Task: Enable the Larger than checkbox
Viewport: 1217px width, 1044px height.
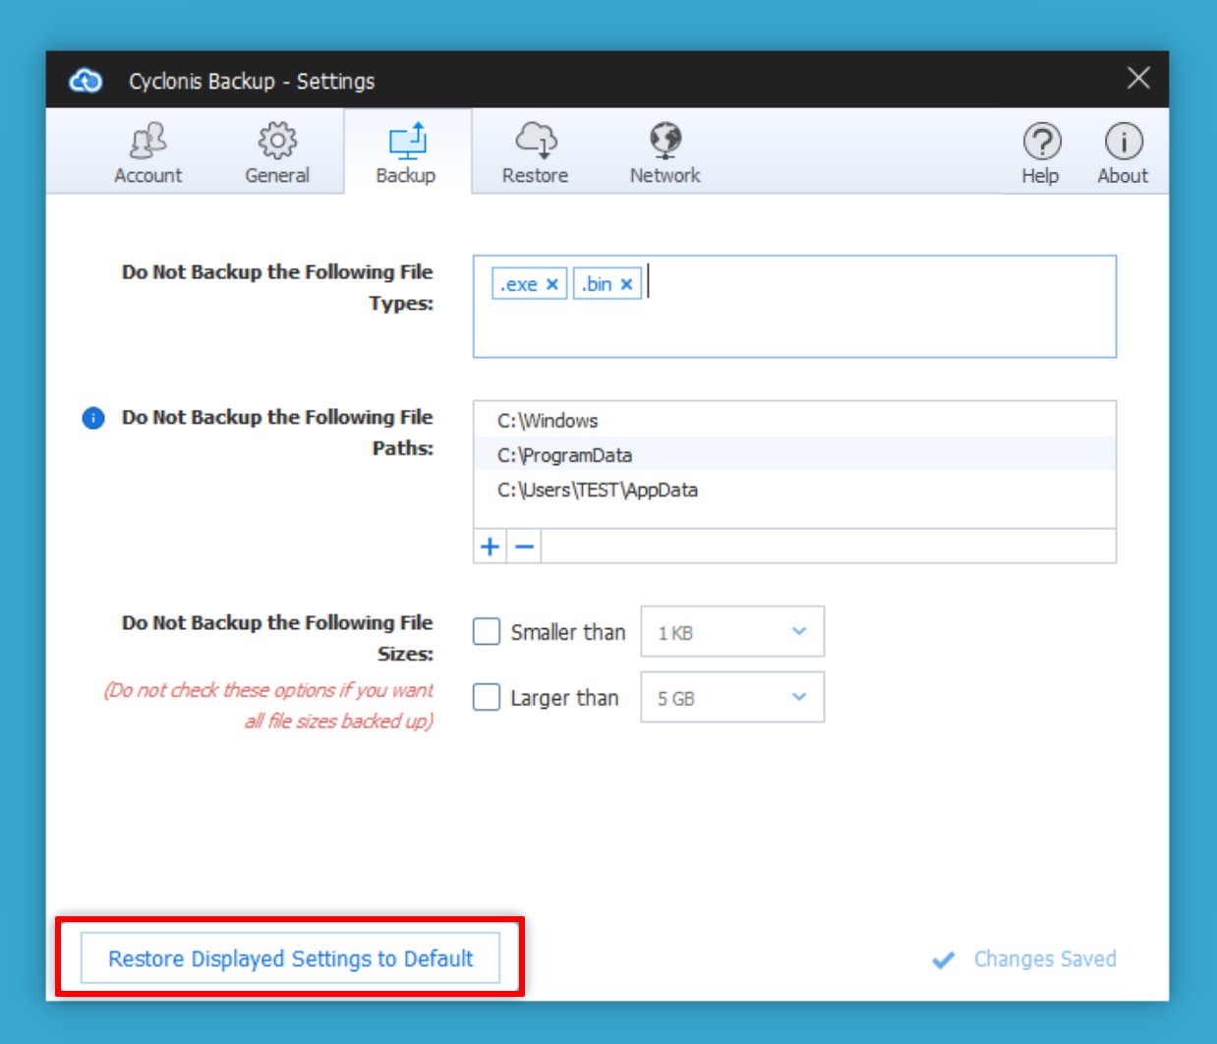Action: pyautogui.click(x=487, y=697)
